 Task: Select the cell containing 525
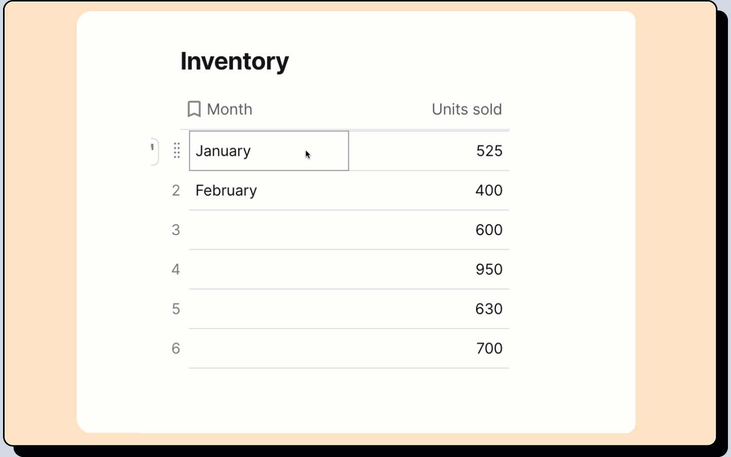point(429,151)
